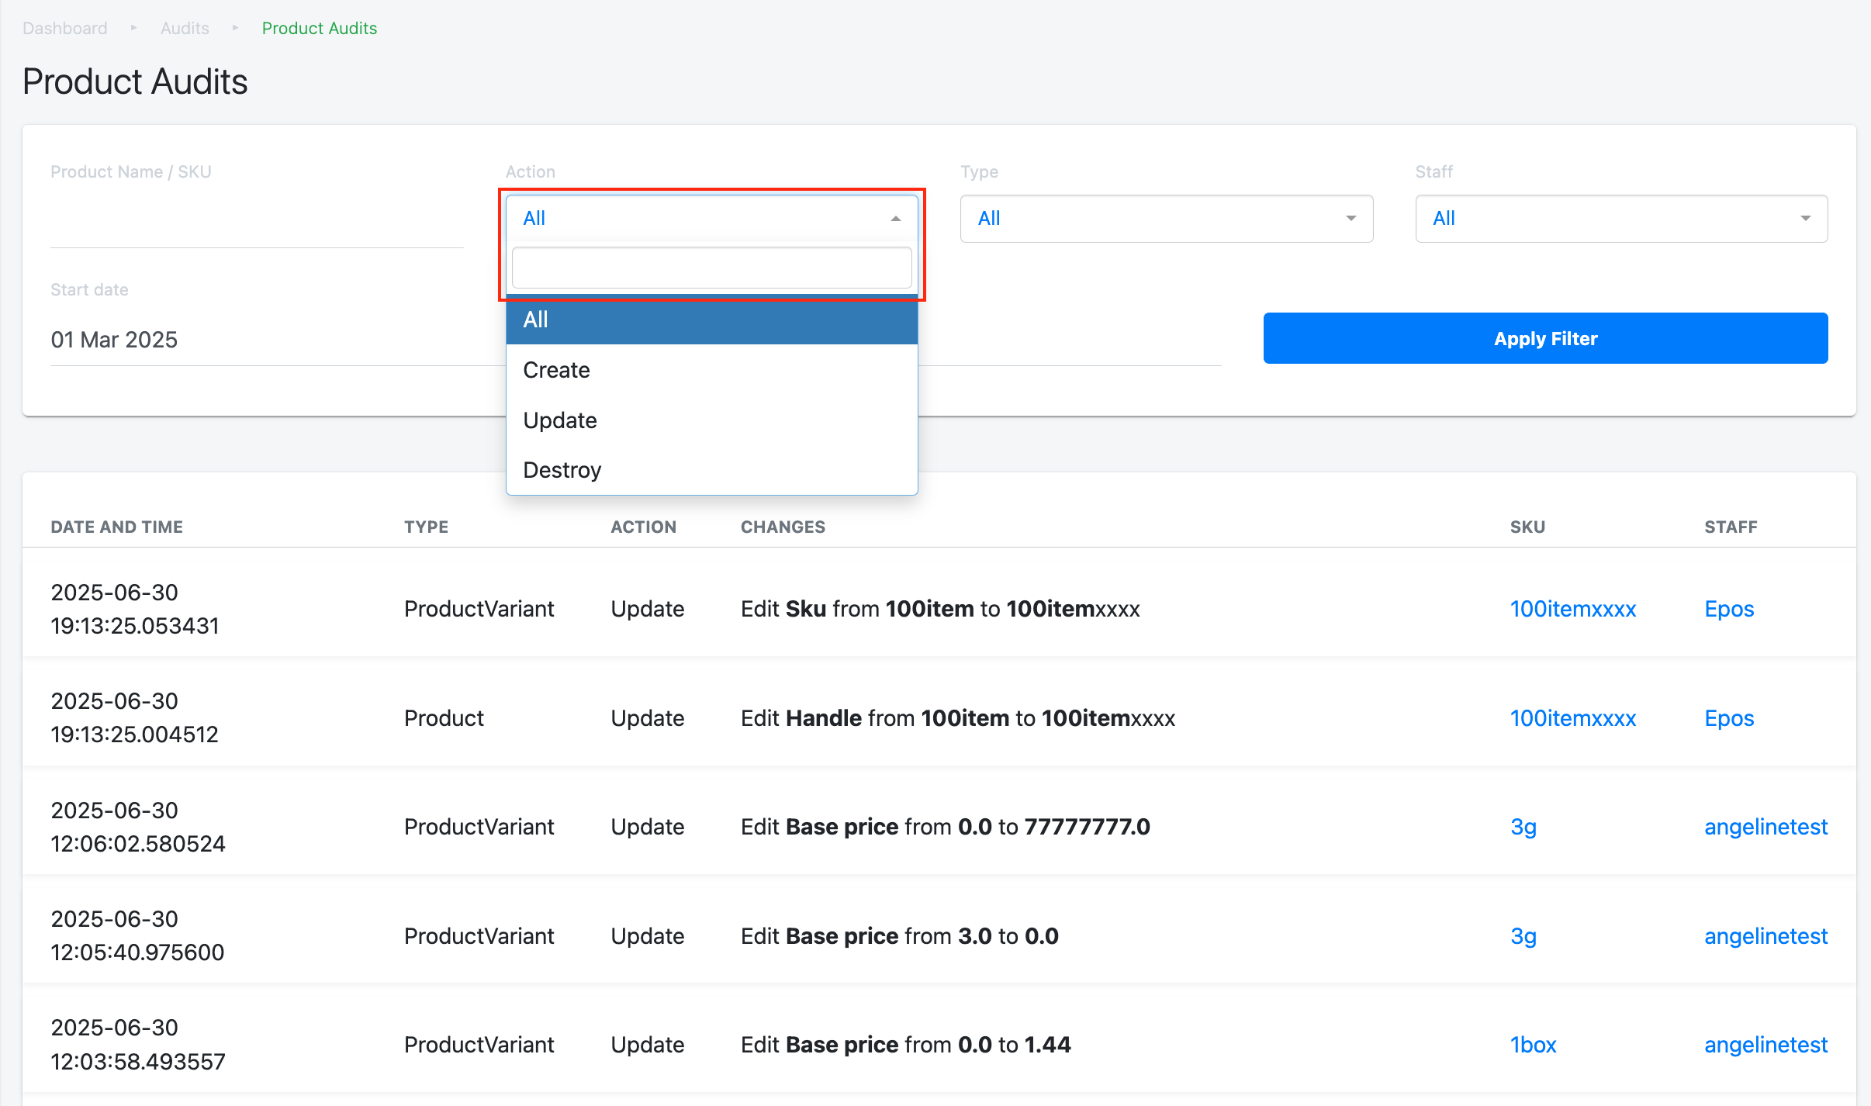Open Epos staff link in Product row

1728,718
